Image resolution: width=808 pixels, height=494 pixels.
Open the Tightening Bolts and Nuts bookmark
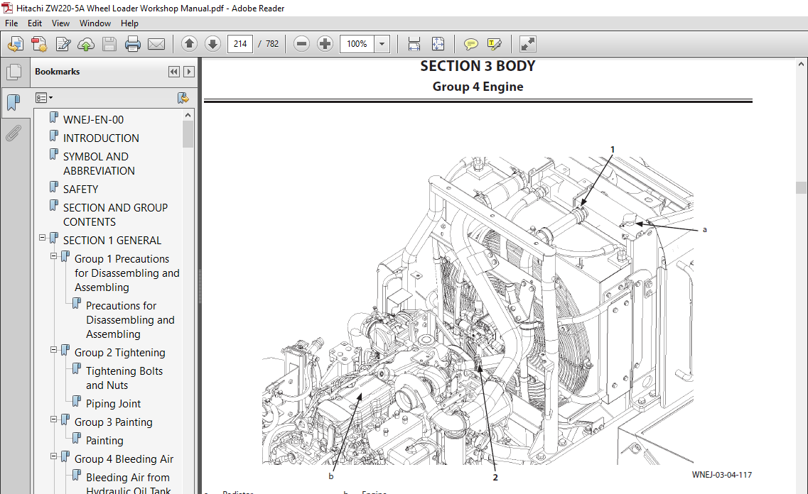[x=124, y=378]
